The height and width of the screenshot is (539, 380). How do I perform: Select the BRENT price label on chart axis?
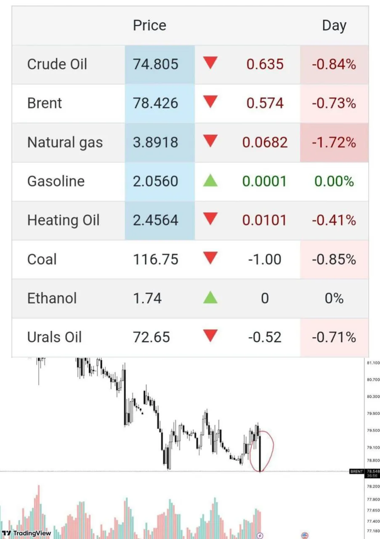click(x=356, y=471)
